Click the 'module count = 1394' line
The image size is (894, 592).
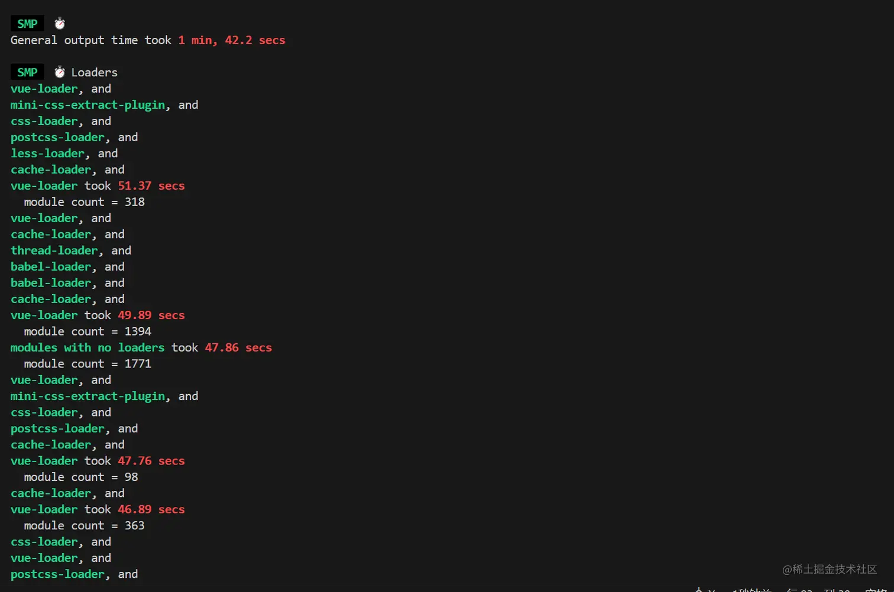point(88,331)
